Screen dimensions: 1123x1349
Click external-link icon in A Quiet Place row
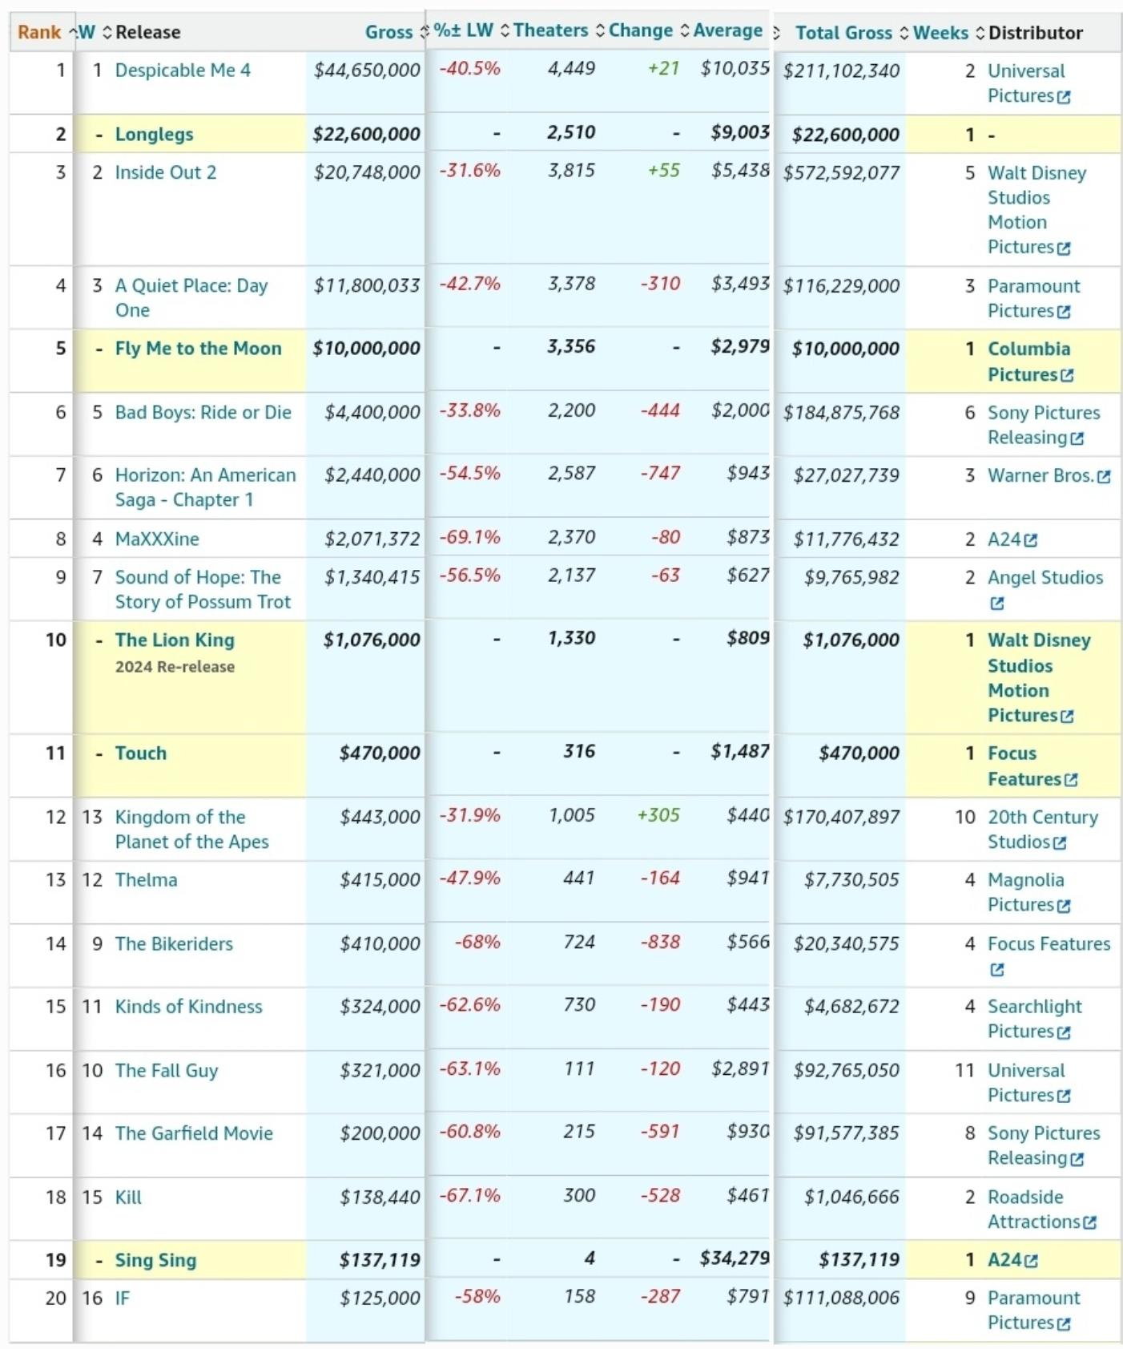(x=1063, y=312)
